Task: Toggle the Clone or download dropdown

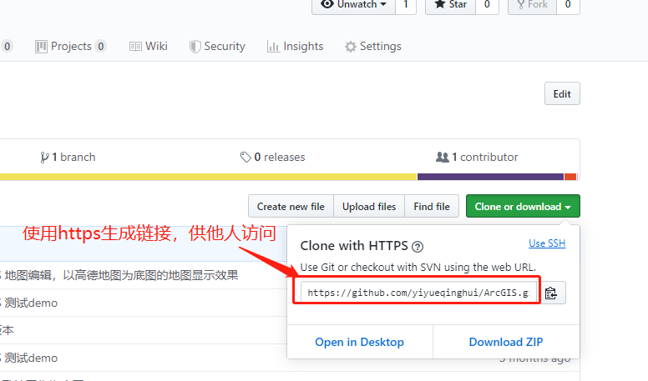Action: (523, 207)
